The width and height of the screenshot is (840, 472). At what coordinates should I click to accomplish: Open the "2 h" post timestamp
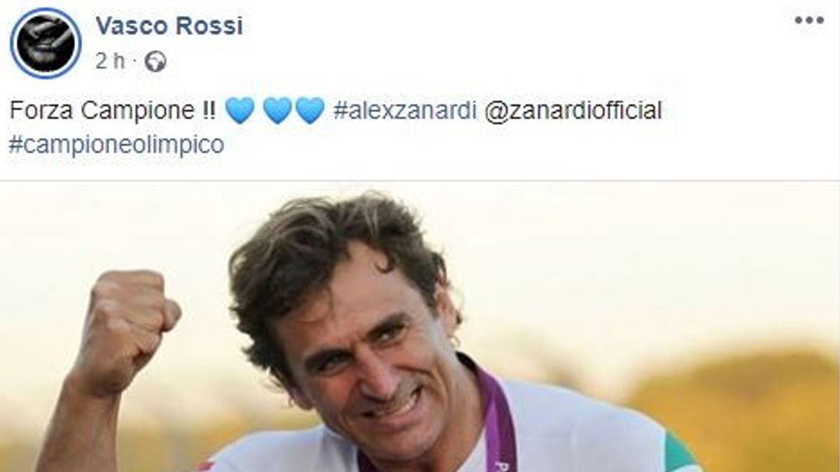109,62
